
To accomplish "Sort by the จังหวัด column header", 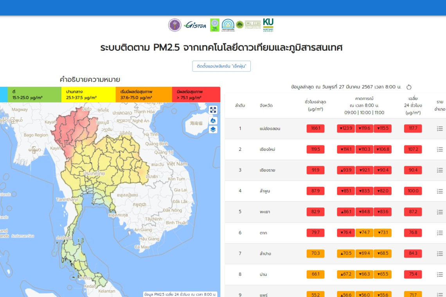I will [x=266, y=106].
